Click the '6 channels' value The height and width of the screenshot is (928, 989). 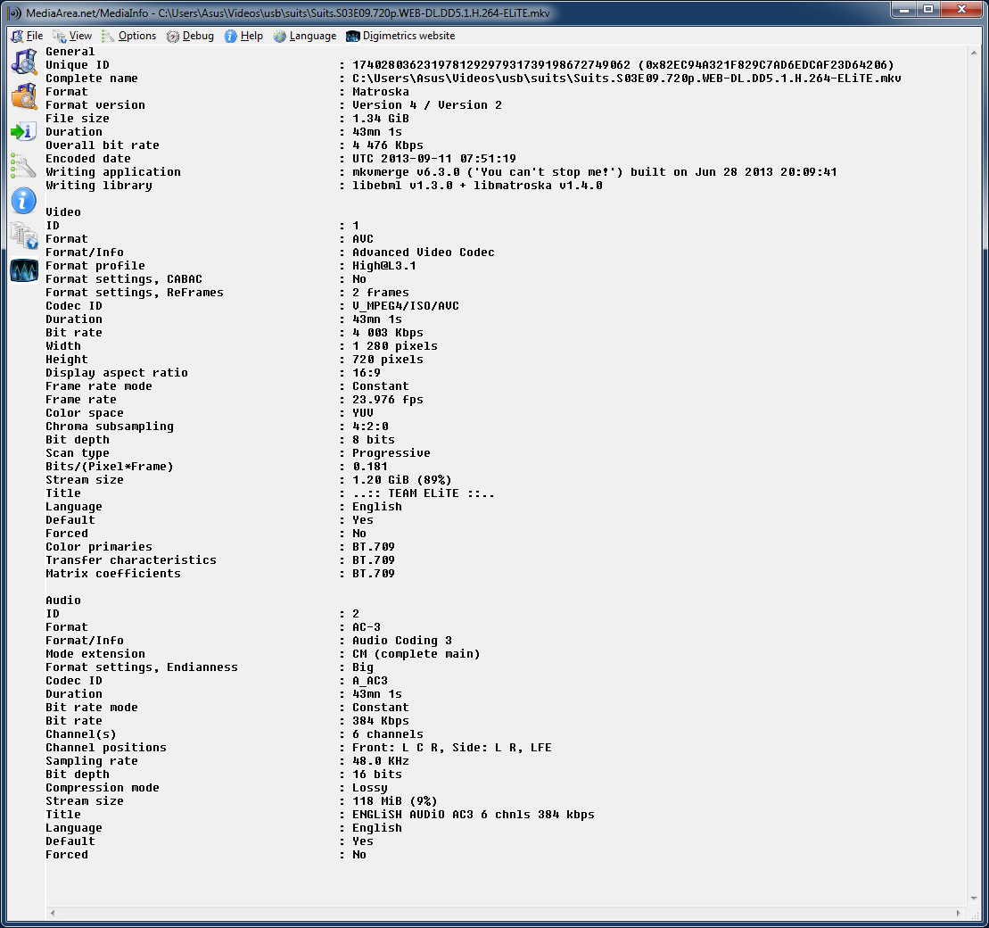click(387, 734)
